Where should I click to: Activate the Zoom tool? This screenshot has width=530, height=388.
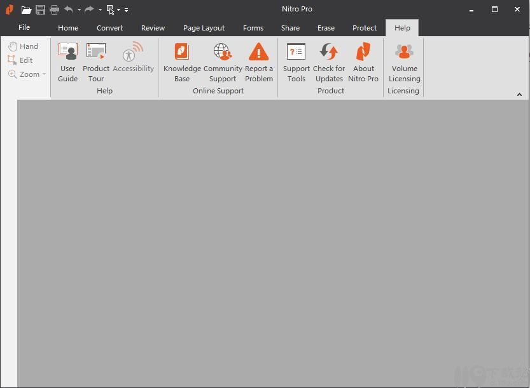pos(24,74)
